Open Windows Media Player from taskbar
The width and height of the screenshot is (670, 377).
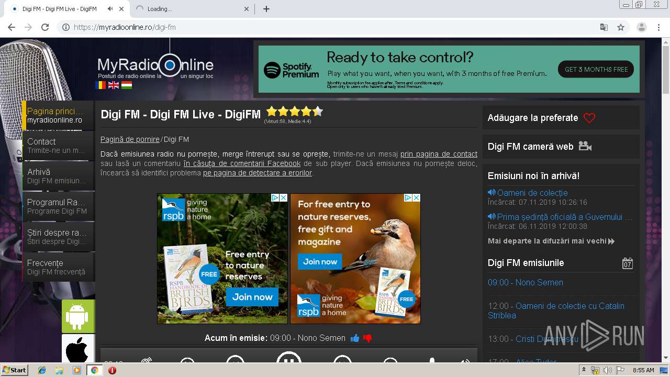coord(77,370)
